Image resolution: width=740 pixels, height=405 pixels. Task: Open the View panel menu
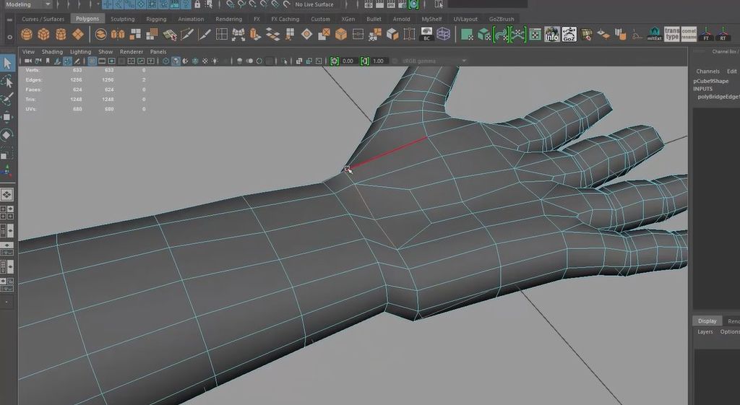(x=28, y=52)
